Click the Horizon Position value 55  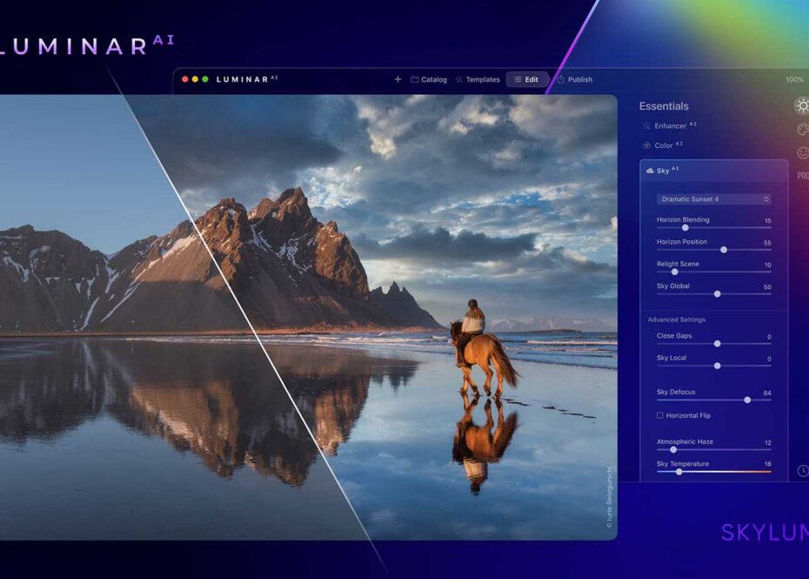pos(767,243)
